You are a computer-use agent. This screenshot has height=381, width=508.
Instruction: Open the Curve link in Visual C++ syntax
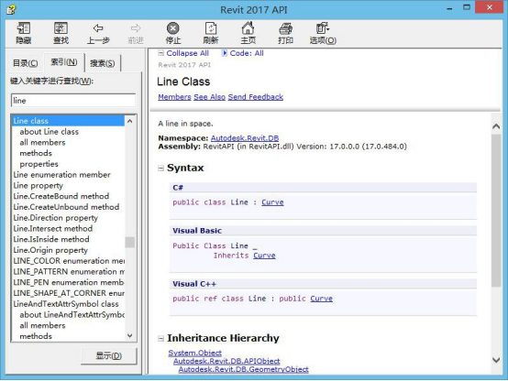pos(321,299)
